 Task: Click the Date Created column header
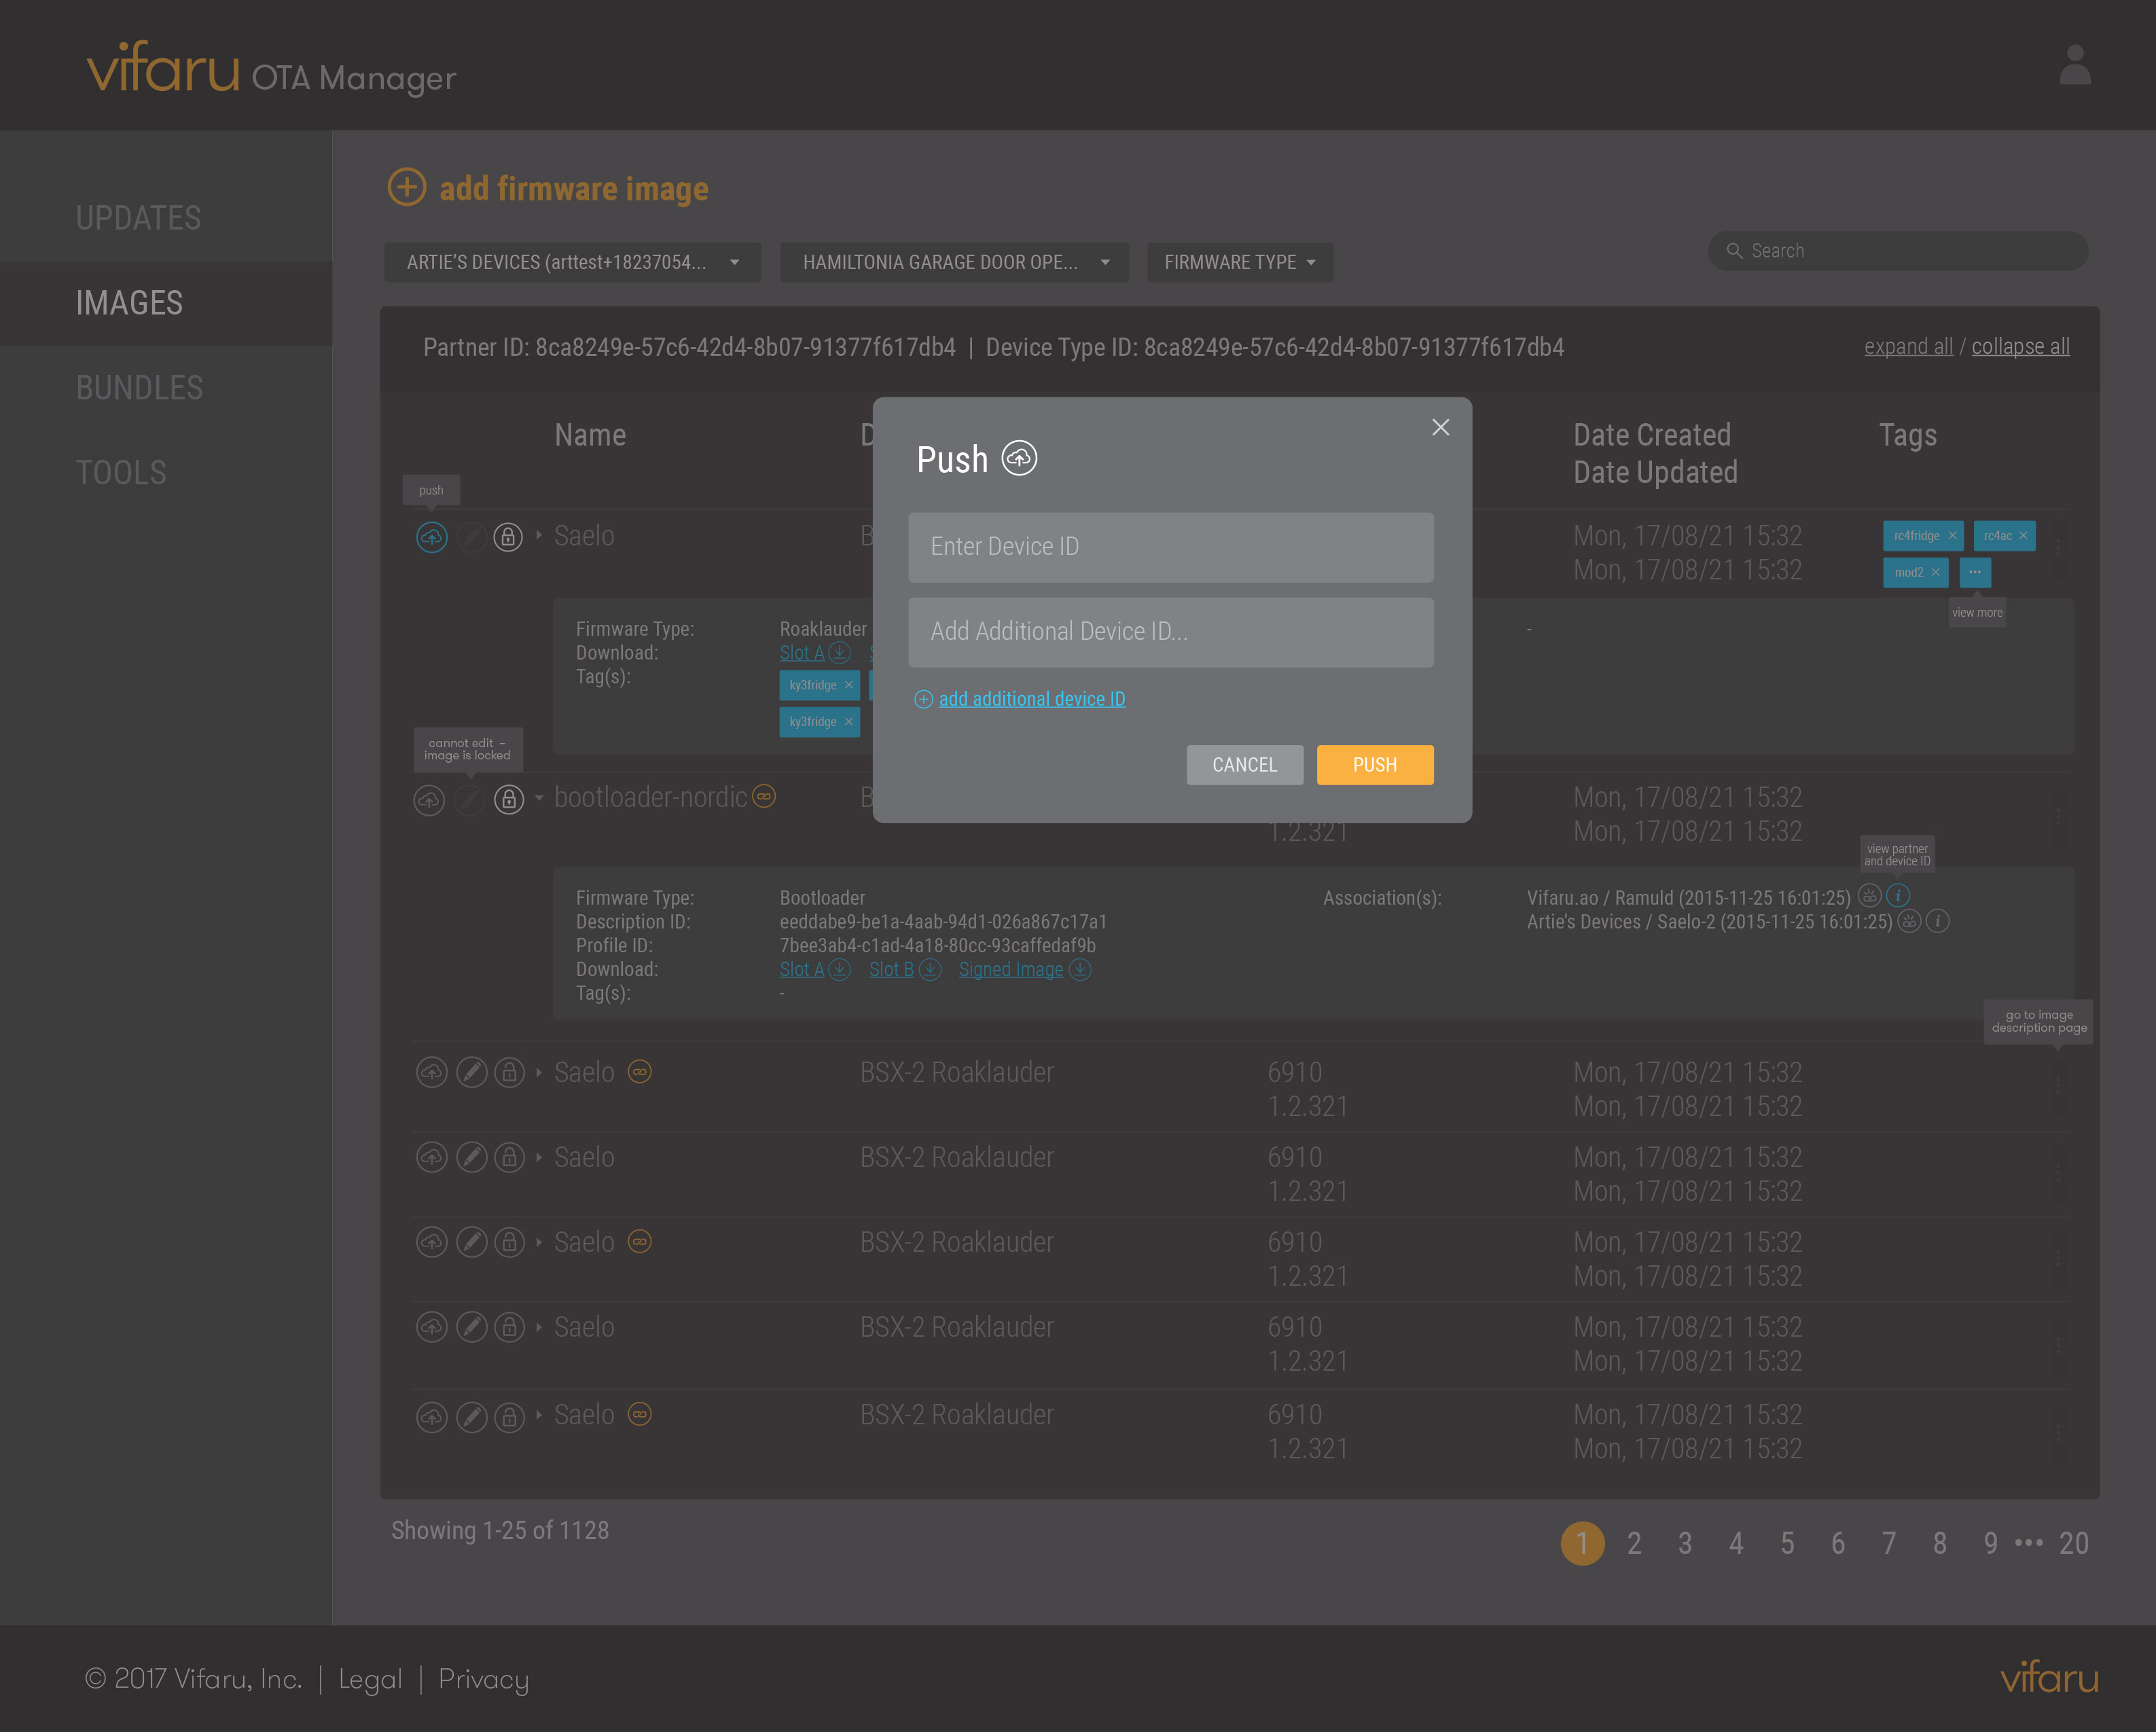[x=1651, y=435]
